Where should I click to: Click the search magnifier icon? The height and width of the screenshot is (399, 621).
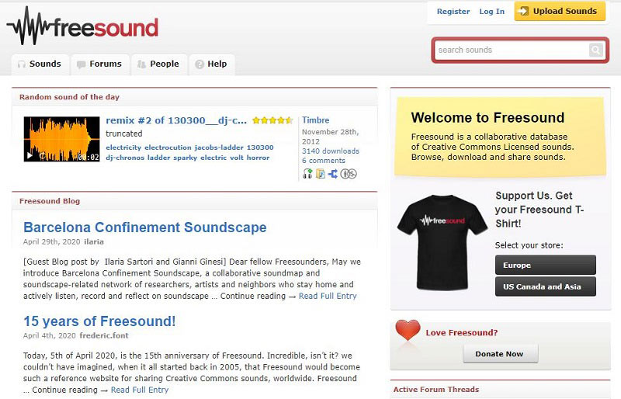point(595,50)
